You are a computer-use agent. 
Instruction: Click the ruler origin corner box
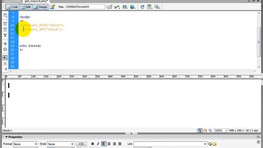click(4, 77)
